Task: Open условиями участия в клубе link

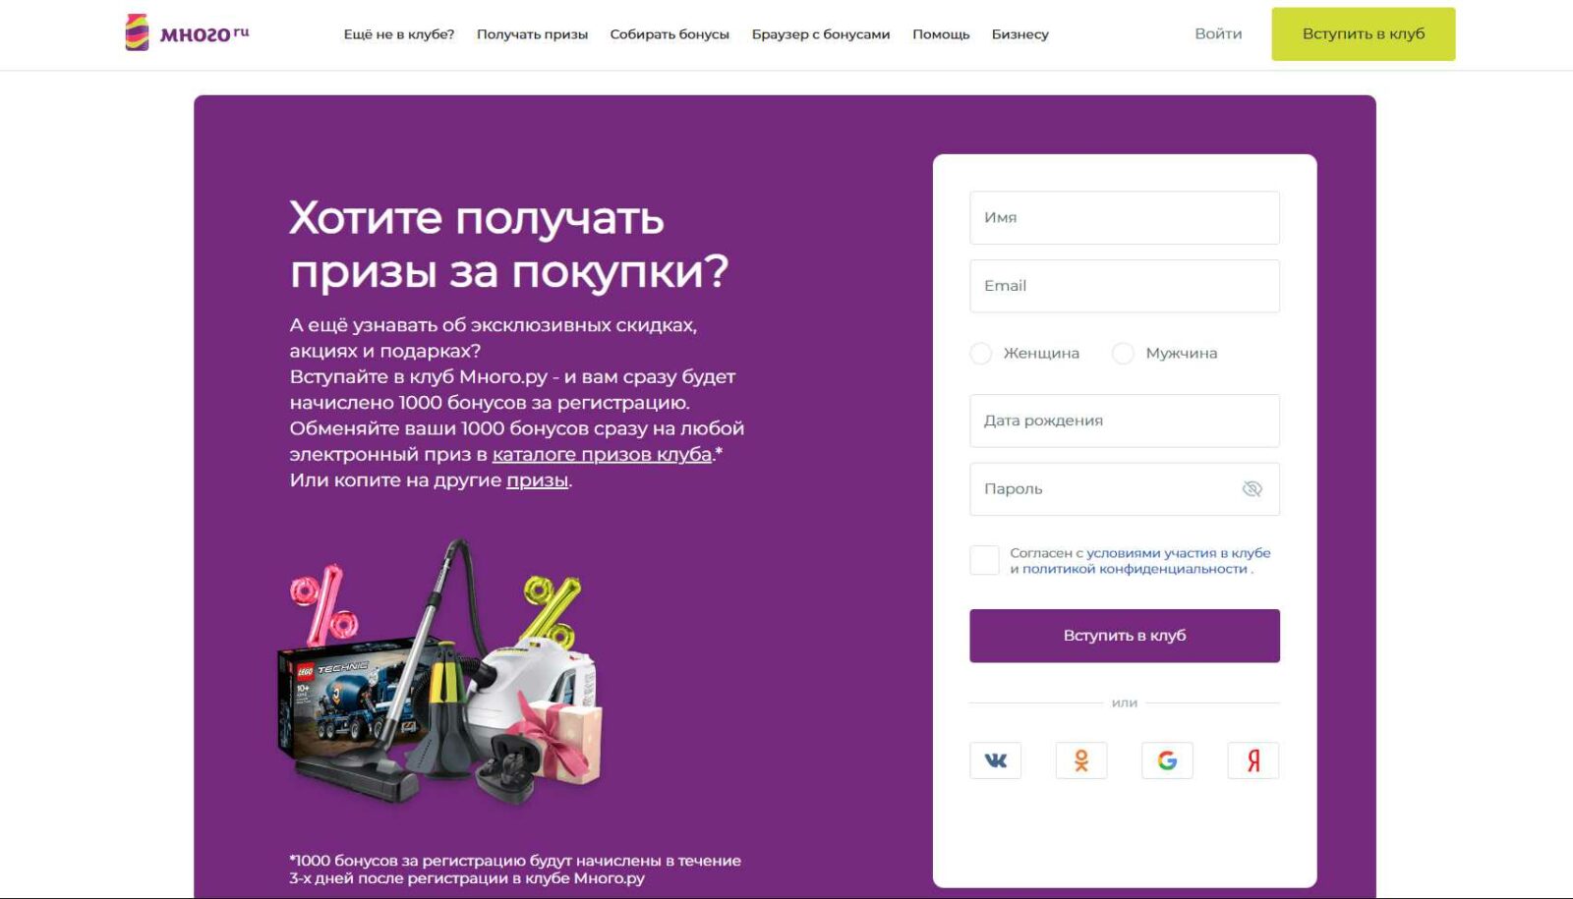Action: coord(1178,553)
